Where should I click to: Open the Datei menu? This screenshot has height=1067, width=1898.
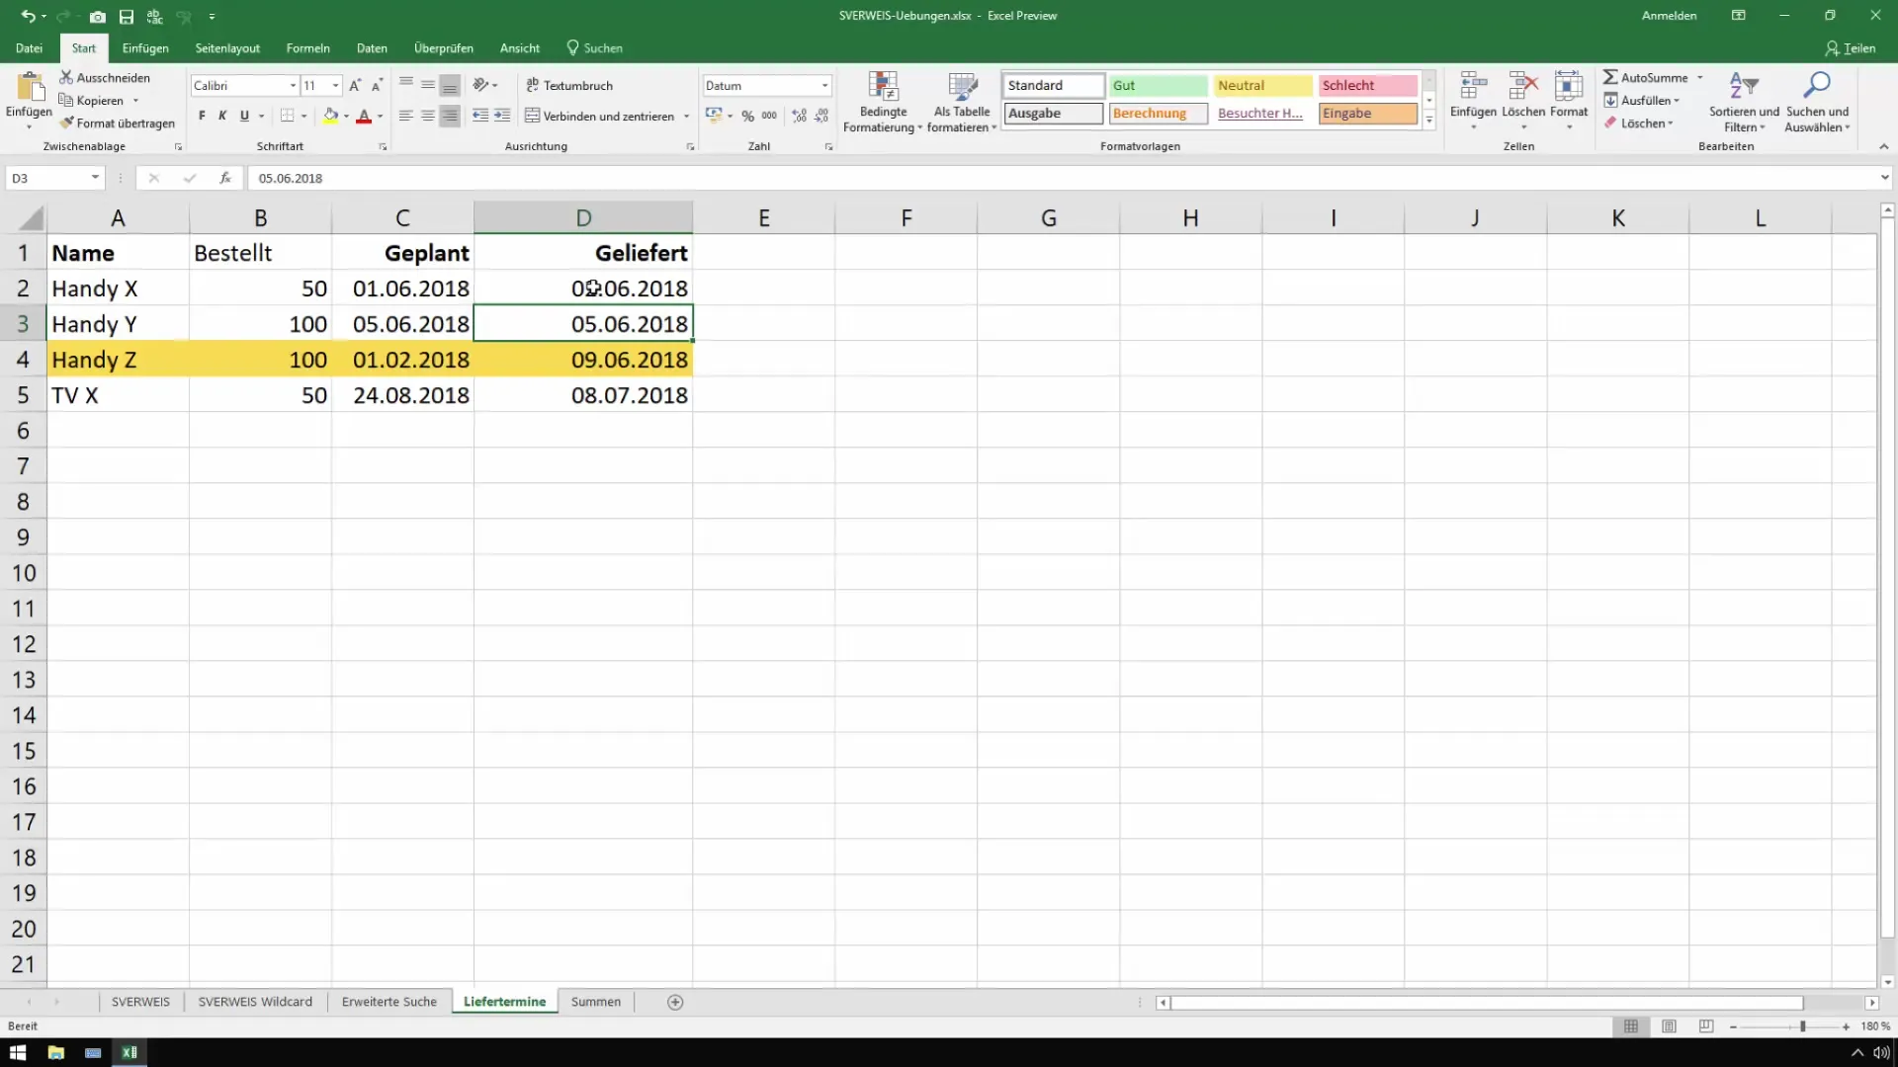(30, 47)
